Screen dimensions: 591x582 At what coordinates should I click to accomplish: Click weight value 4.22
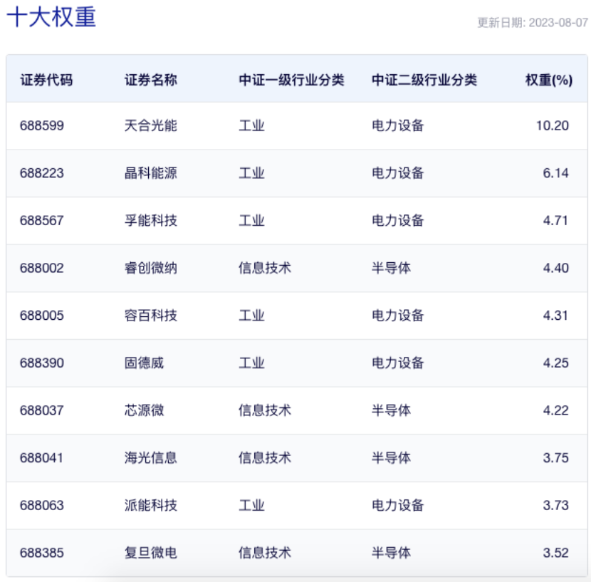(x=555, y=411)
